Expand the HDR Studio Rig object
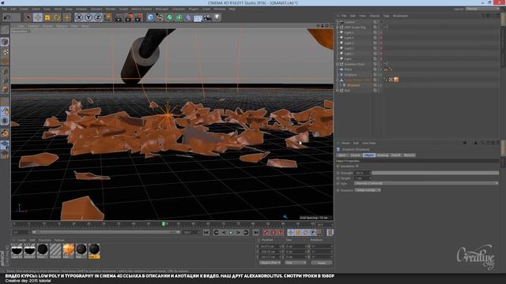Image resolution: width=506 pixels, height=284 pixels. point(338,28)
